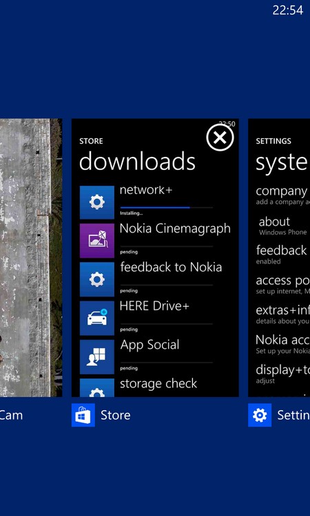Tap the Settings gear icon

[260, 415]
